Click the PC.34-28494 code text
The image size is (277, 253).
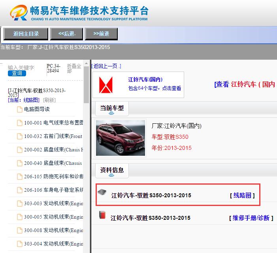point(53,68)
